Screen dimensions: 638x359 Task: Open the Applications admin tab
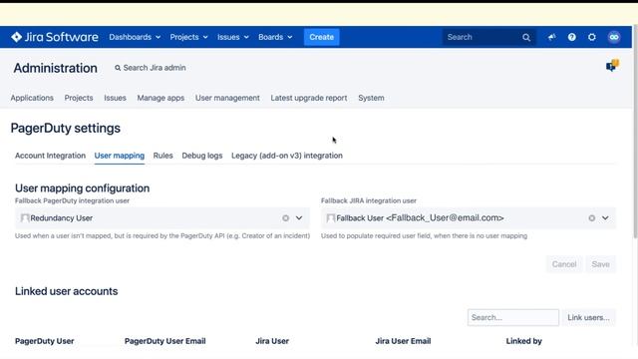tap(32, 98)
